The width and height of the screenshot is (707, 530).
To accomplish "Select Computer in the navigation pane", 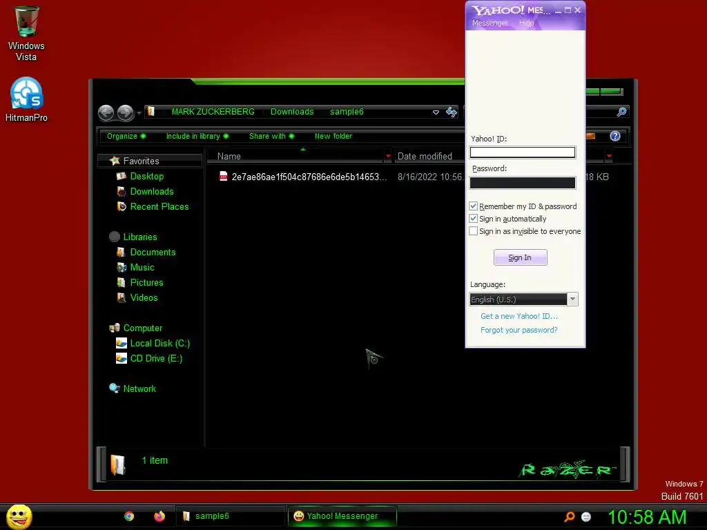I will point(142,328).
